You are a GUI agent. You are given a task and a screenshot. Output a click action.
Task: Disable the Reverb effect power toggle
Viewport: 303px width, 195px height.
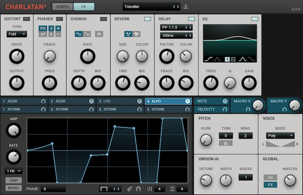147,19
